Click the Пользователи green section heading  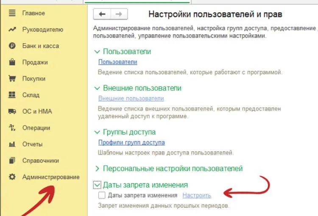pyautogui.click(x=127, y=52)
